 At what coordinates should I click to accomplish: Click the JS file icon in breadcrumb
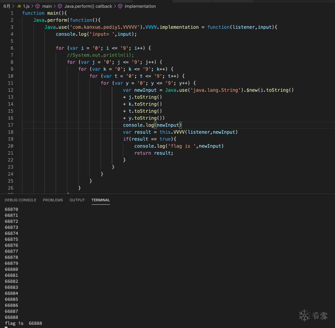19,6
